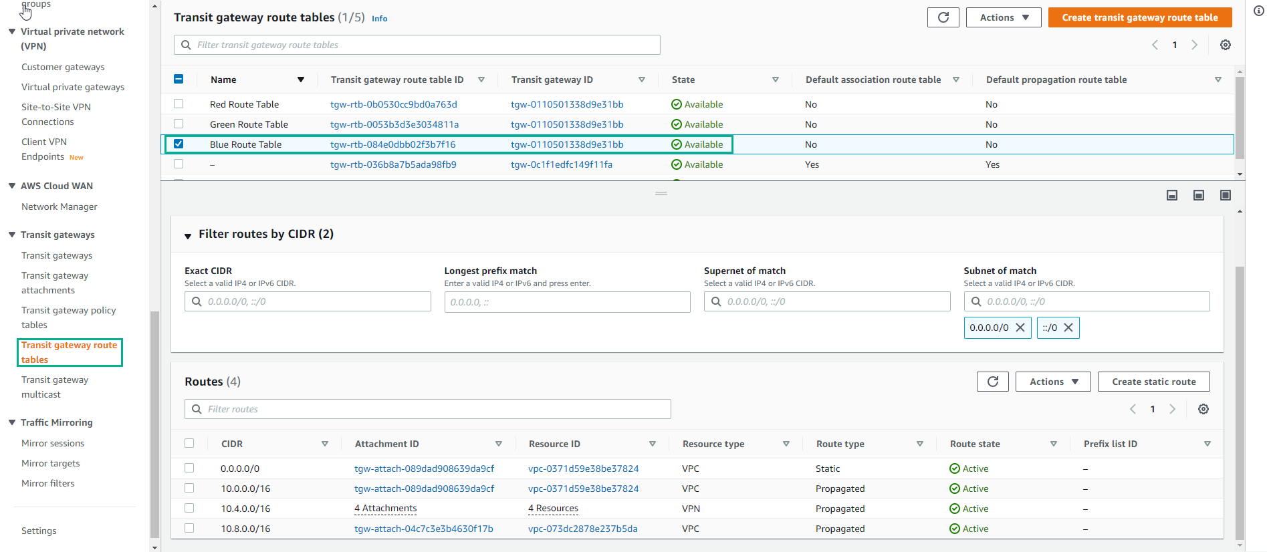Sort routes by CIDR column
The image size is (1267, 552).
coord(325,444)
